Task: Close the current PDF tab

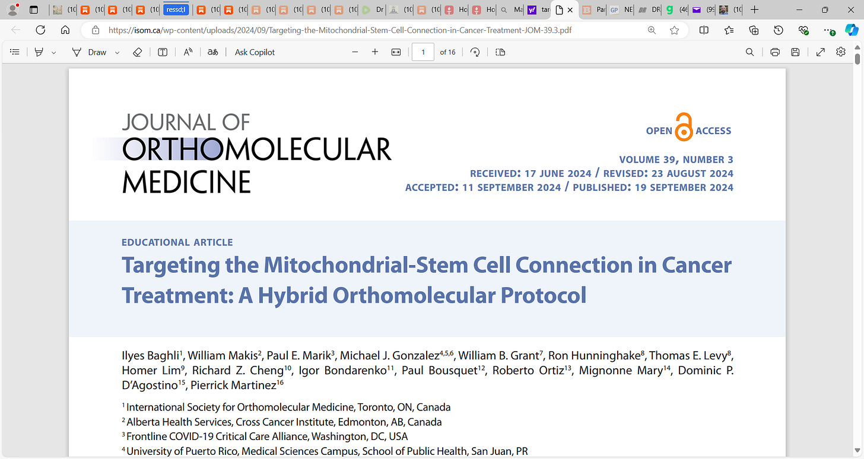Action: coord(570,10)
